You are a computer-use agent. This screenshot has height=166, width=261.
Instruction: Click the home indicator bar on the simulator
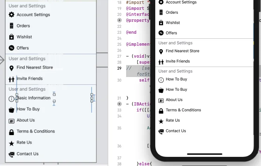204,154
